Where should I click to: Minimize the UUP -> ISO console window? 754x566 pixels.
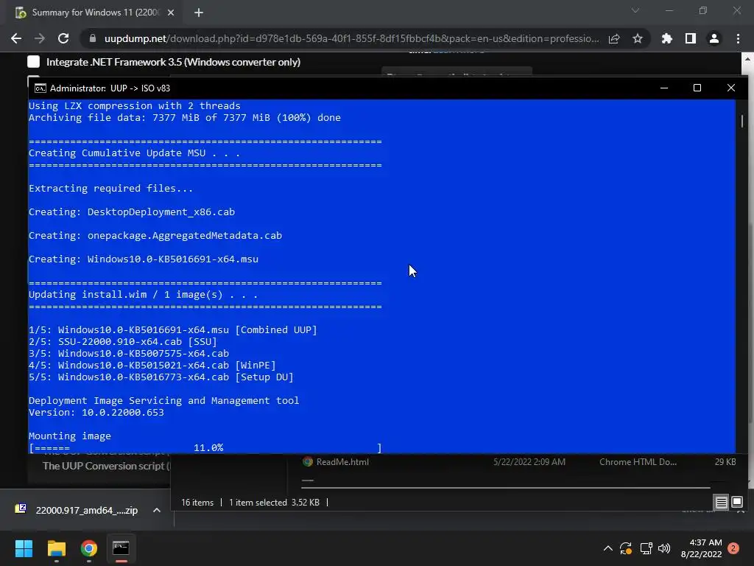[x=664, y=88]
